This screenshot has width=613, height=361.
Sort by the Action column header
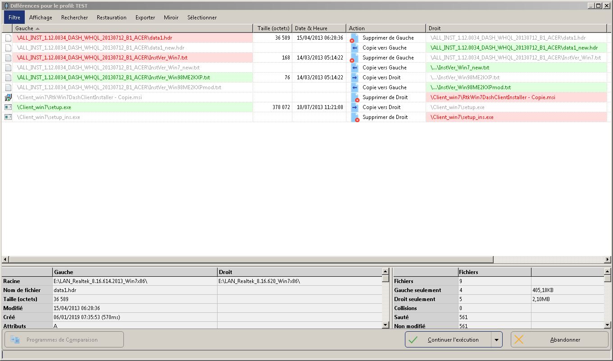tap(386, 28)
